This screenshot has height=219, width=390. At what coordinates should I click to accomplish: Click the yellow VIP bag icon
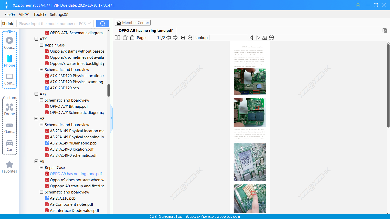pyautogui.click(x=358, y=5)
